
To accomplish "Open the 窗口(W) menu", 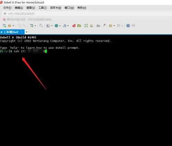I will 69,8.
